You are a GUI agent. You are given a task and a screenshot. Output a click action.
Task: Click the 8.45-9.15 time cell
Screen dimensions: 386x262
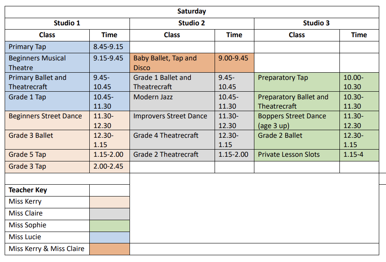click(x=109, y=47)
